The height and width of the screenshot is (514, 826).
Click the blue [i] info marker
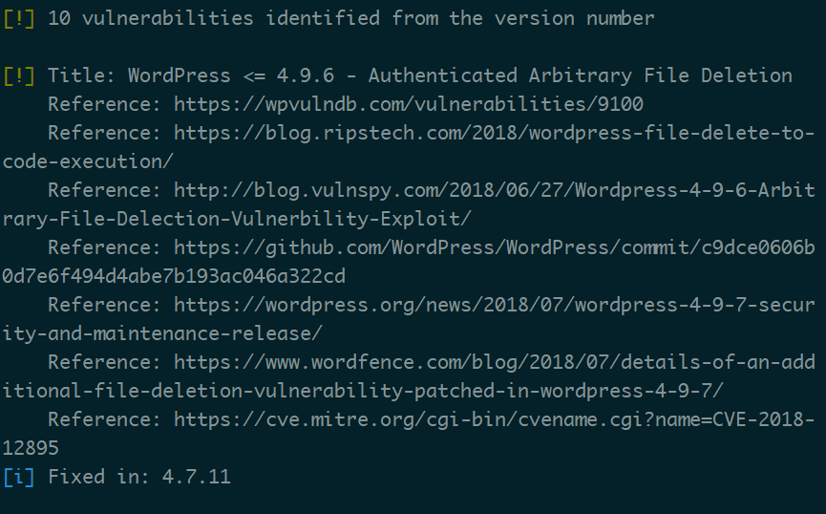point(19,477)
